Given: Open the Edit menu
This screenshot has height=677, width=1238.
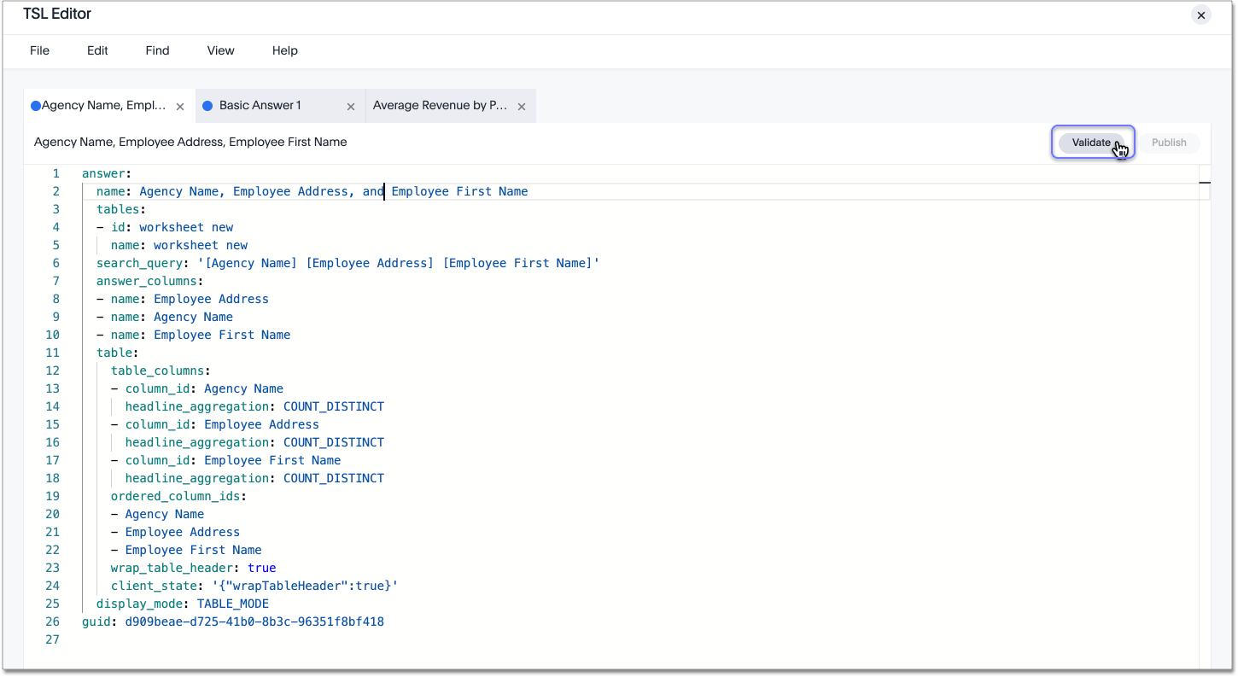Looking at the screenshot, I should point(97,50).
